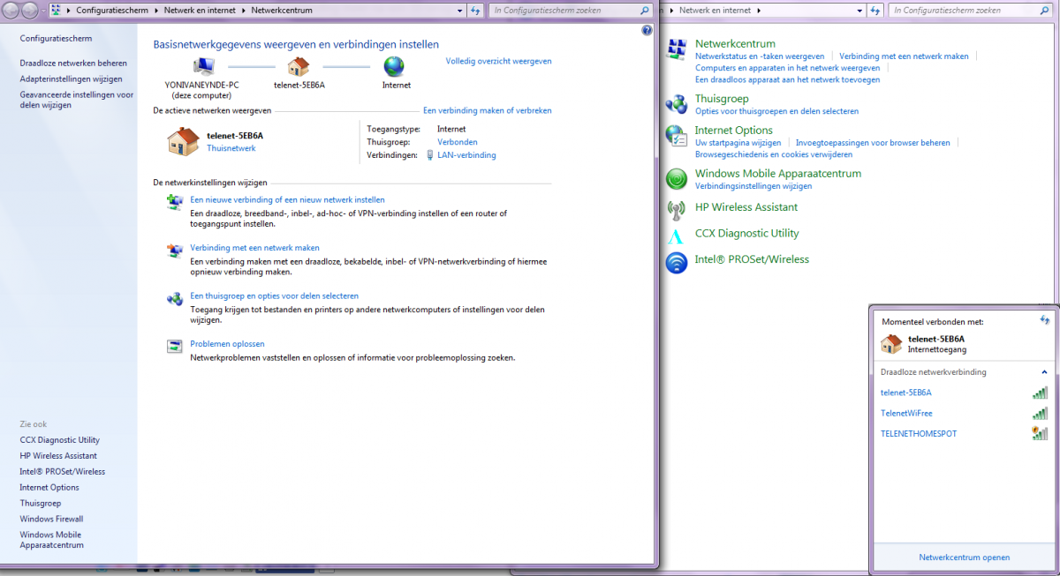Click the telenet-5EB6A house icon in network map

pos(299,66)
